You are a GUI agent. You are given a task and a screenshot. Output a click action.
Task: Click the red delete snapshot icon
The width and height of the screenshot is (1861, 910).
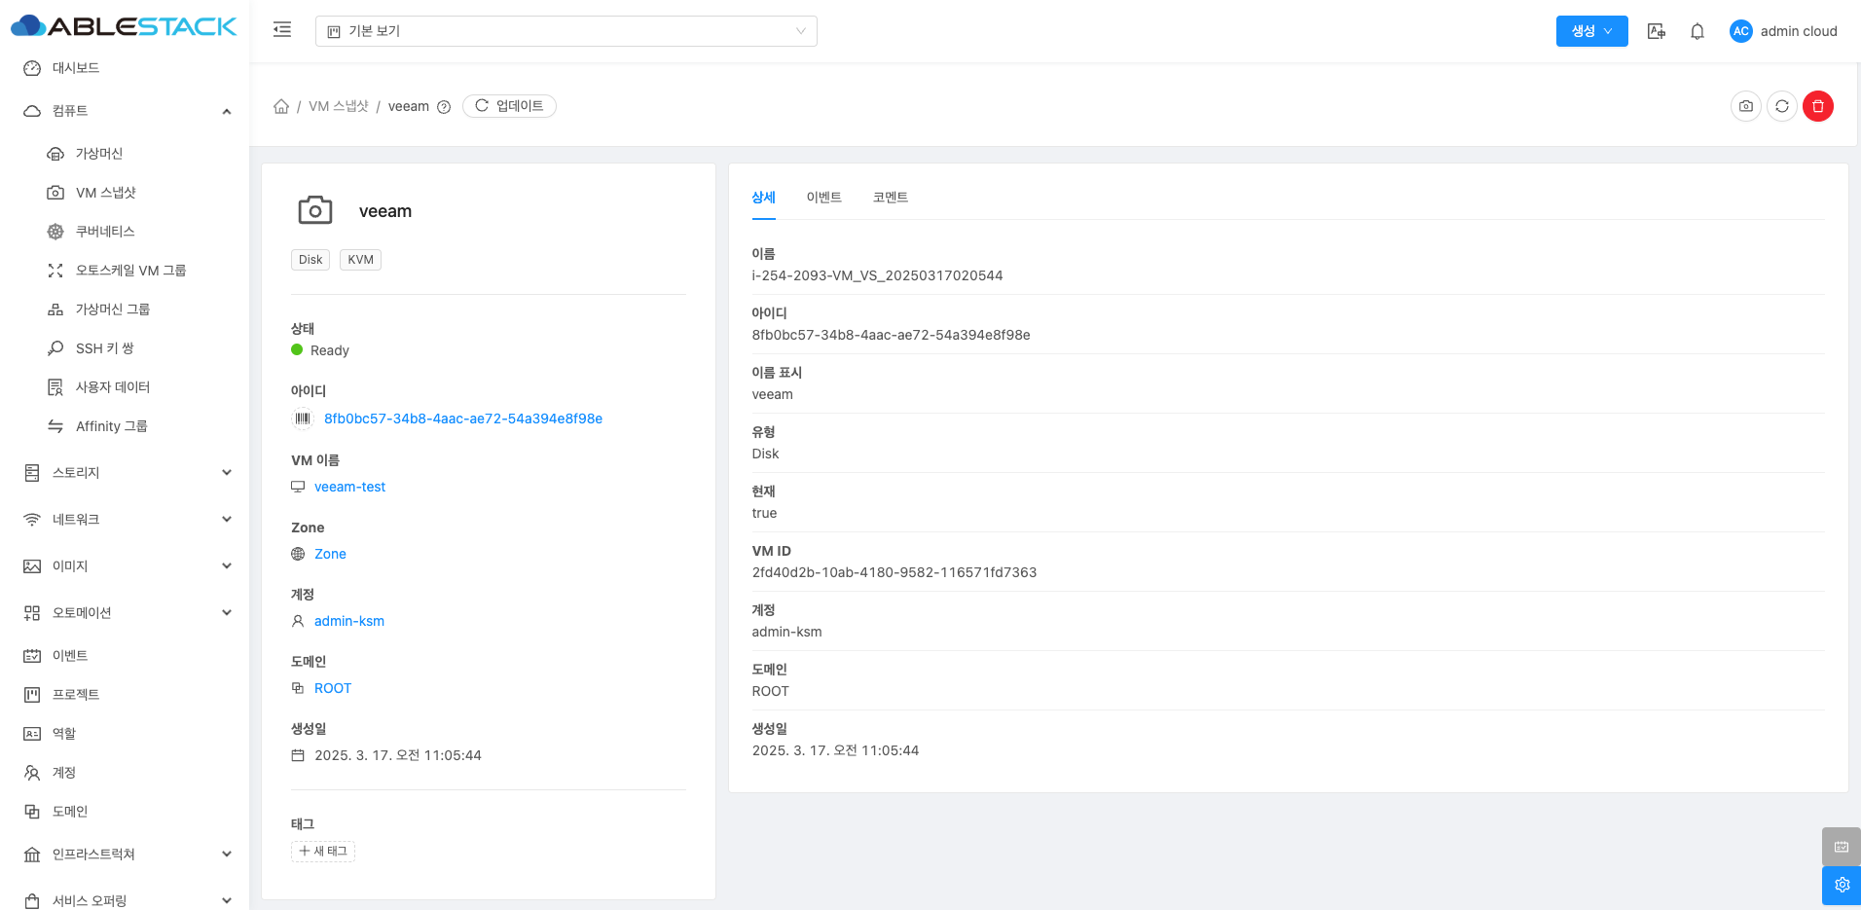(x=1817, y=106)
